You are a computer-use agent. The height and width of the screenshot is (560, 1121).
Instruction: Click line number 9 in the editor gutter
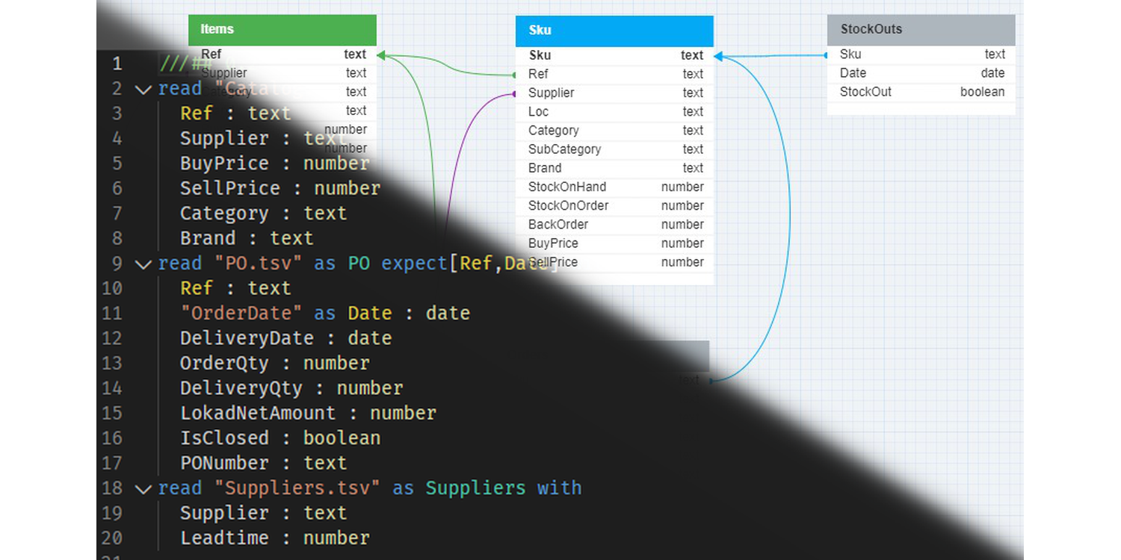pos(117,264)
